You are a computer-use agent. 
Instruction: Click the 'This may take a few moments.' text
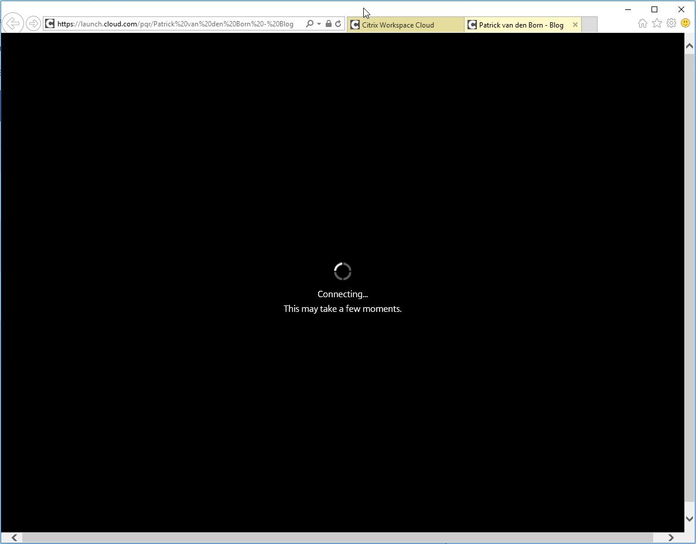(x=343, y=308)
